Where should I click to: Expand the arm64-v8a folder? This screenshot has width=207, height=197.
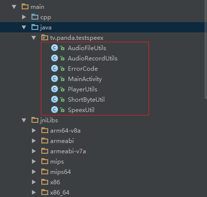click(x=34, y=131)
